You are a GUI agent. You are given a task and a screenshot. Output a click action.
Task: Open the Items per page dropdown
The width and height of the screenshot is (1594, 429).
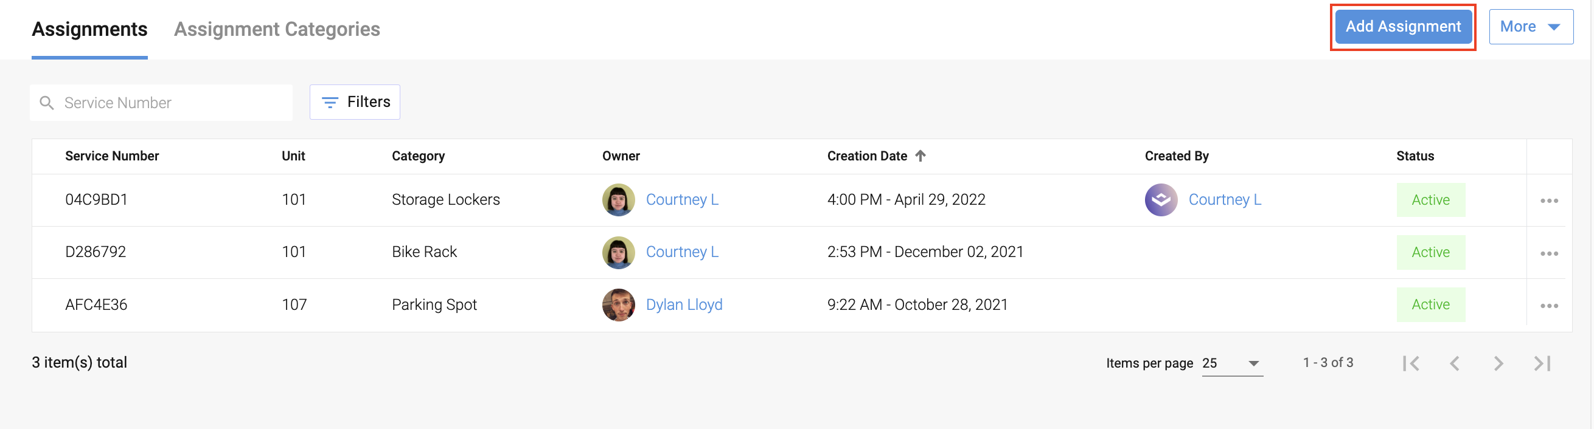(1231, 363)
